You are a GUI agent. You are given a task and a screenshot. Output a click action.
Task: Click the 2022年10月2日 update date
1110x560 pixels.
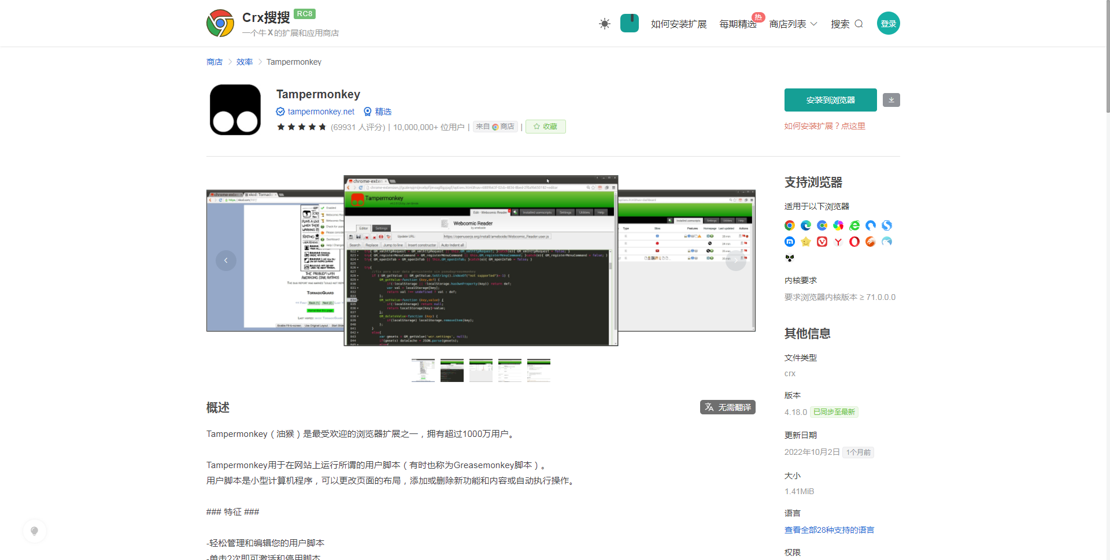point(812,452)
